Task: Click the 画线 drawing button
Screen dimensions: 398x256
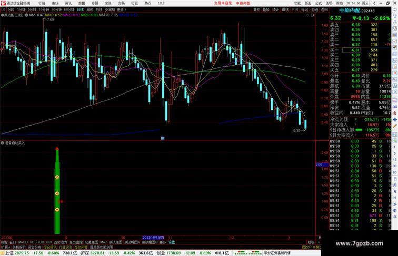Action: coord(285,9)
